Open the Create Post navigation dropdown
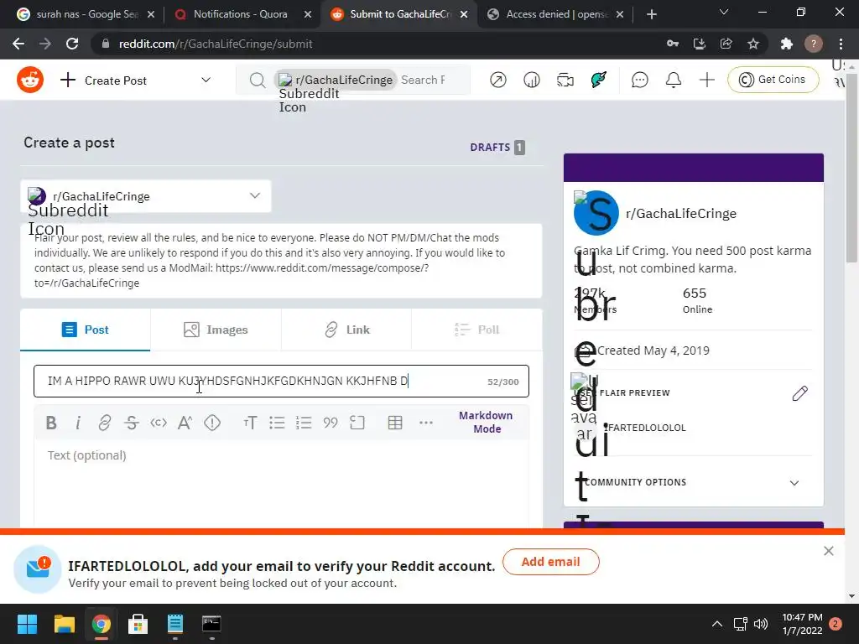The width and height of the screenshot is (859, 644). tap(135, 80)
